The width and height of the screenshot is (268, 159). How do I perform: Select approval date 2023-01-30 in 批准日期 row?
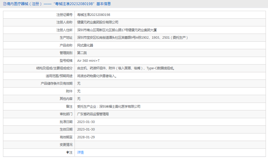(86, 122)
